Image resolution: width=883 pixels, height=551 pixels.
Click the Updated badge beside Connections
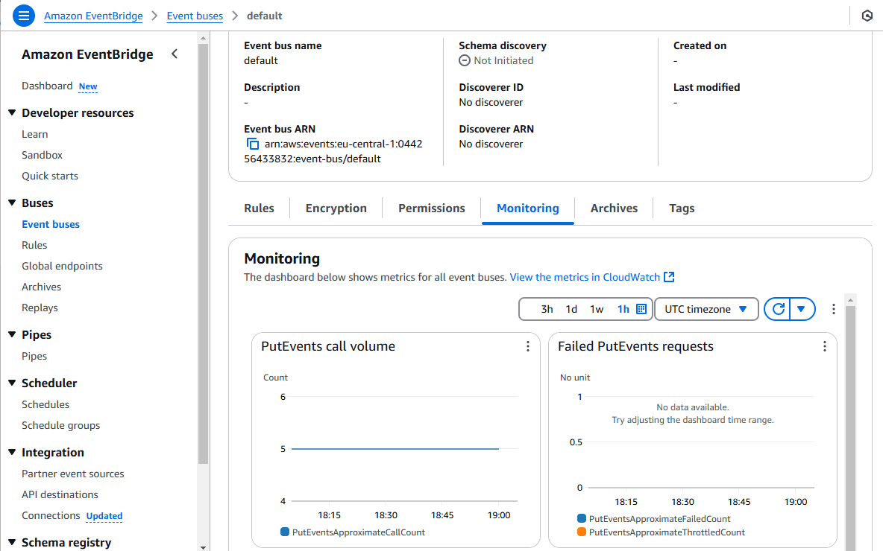pyautogui.click(x=104, y=516)
